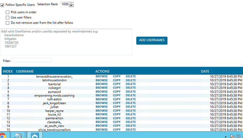
Task: Select the username text pamleverton
Action: [54, 118]
